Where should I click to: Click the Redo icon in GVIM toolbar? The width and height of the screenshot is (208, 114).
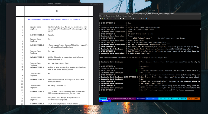click(x=112, y=18)
